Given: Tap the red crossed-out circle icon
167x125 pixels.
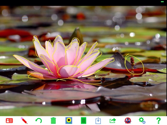Looking at the screenshot, I should [128, 121].
